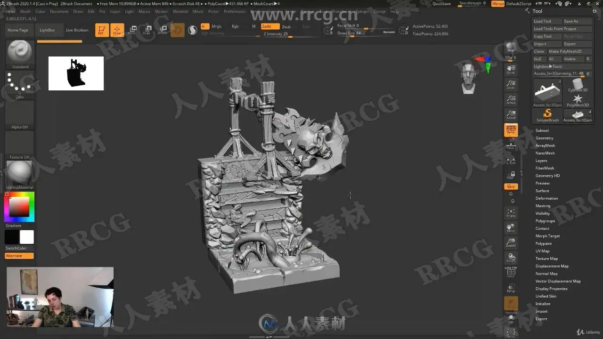Click the QuickSave button
Viewport: 603px width, 339px height.
point(441,4)
